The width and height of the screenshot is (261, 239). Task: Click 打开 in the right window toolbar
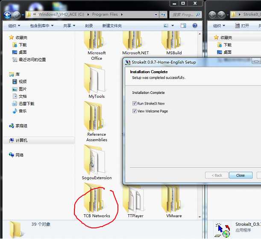[x=242, y=26]
